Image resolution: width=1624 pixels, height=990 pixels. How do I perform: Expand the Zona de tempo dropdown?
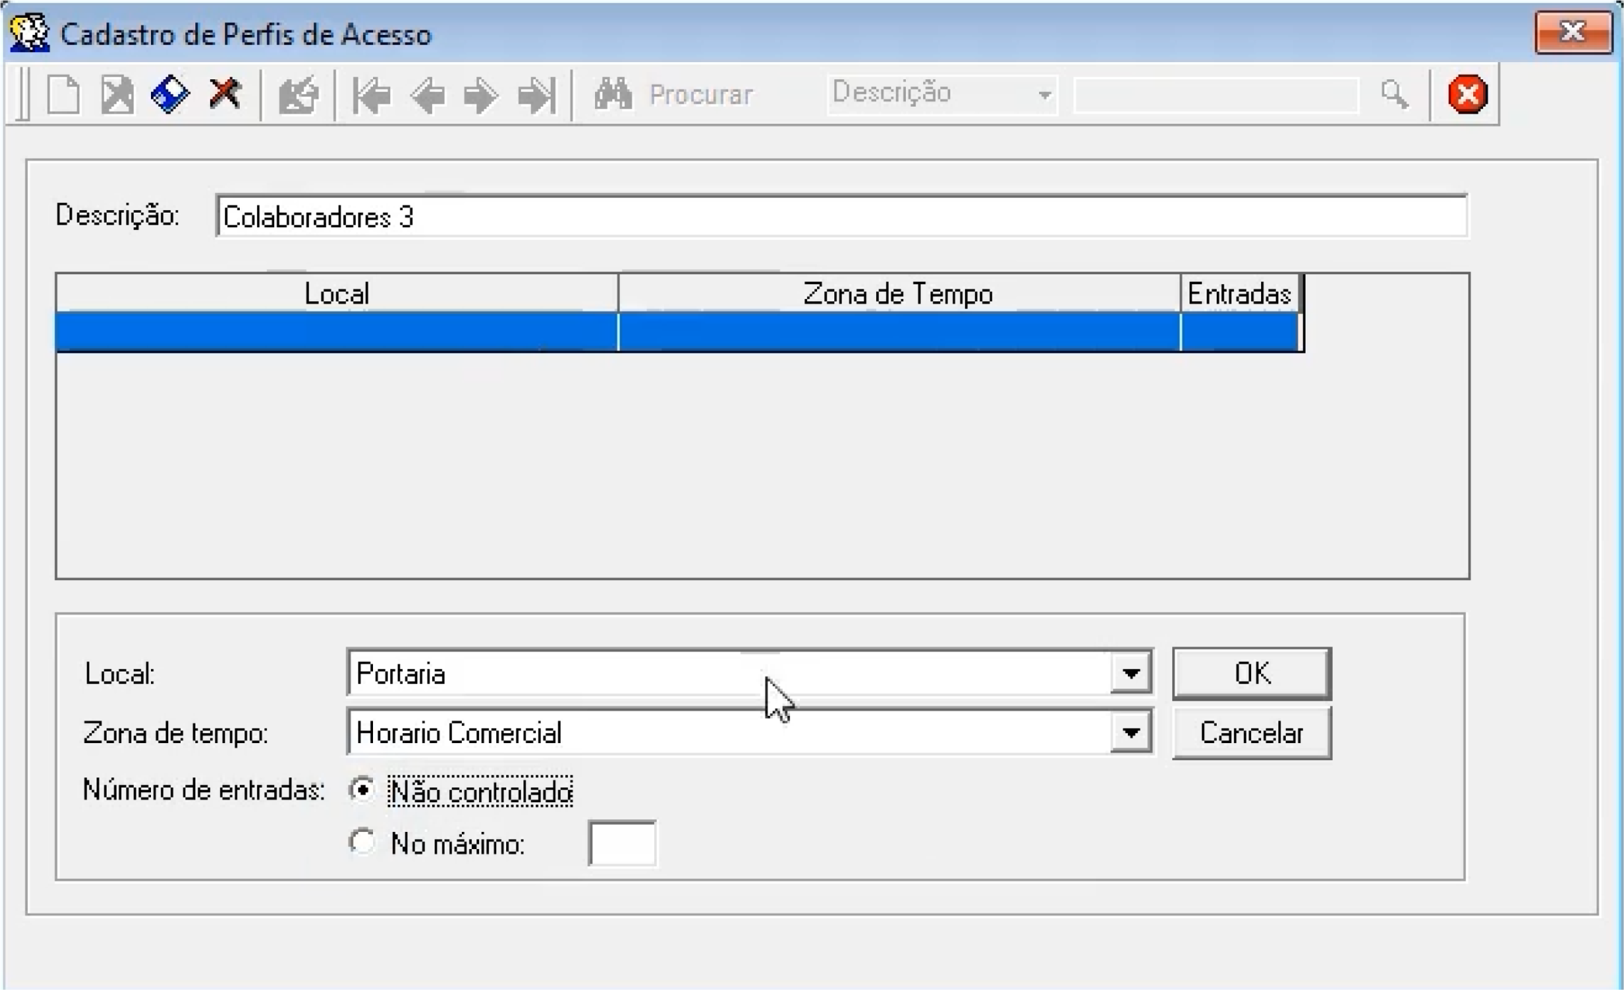pyautogui.click(x=1130, y=732)
